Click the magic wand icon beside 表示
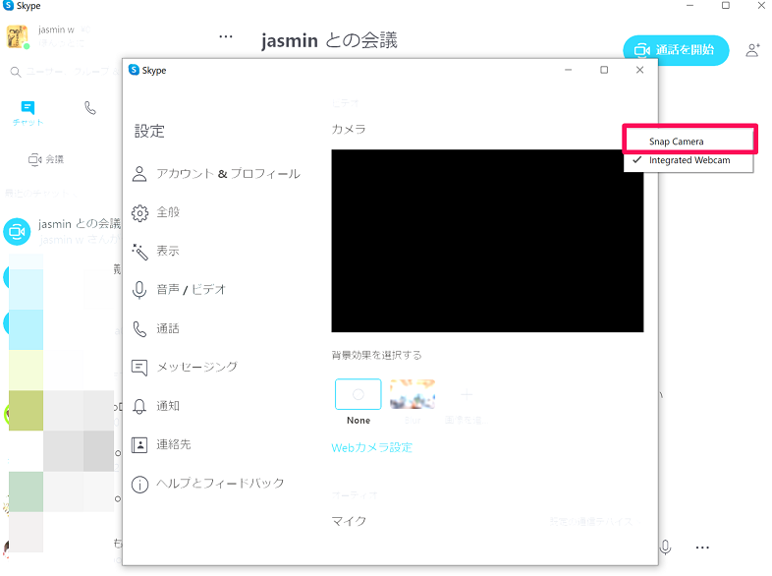Viewport: 772px width, 576px height. 139,252
